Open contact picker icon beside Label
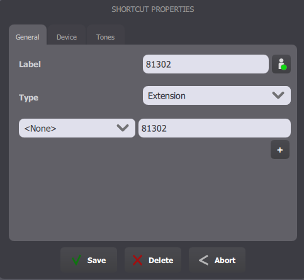 point(281,64)
